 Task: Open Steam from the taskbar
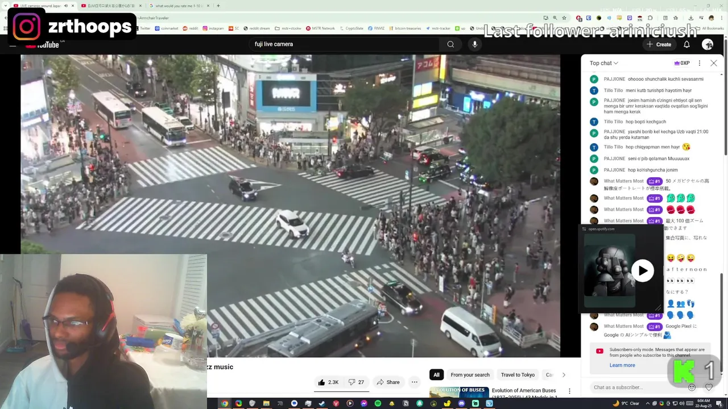coord(322,403)
